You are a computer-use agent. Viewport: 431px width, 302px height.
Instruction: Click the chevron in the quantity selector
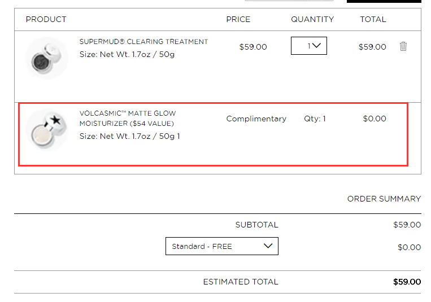(316, 45)
